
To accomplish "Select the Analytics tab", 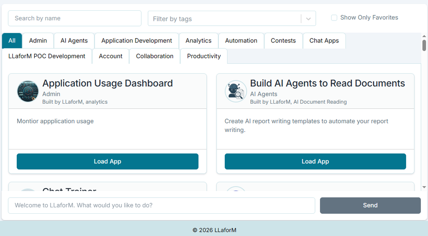I will pyautogui.click(x=199, y=41).
